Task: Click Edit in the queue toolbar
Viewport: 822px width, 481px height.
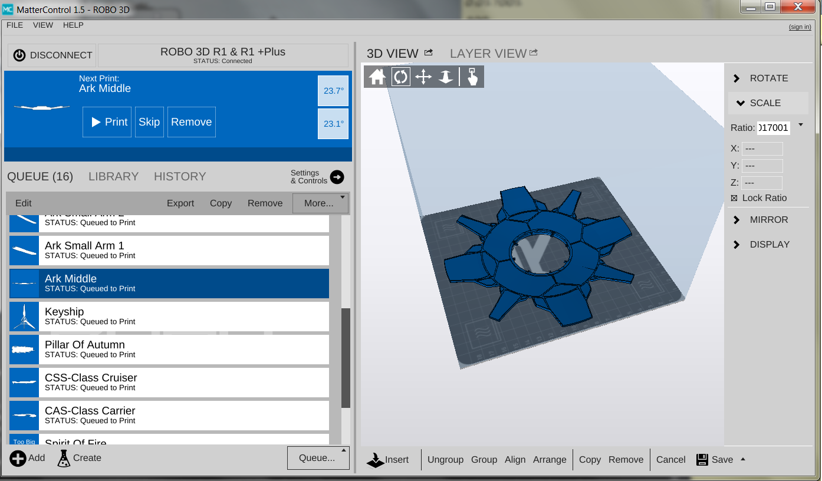Action: point(24,203)
